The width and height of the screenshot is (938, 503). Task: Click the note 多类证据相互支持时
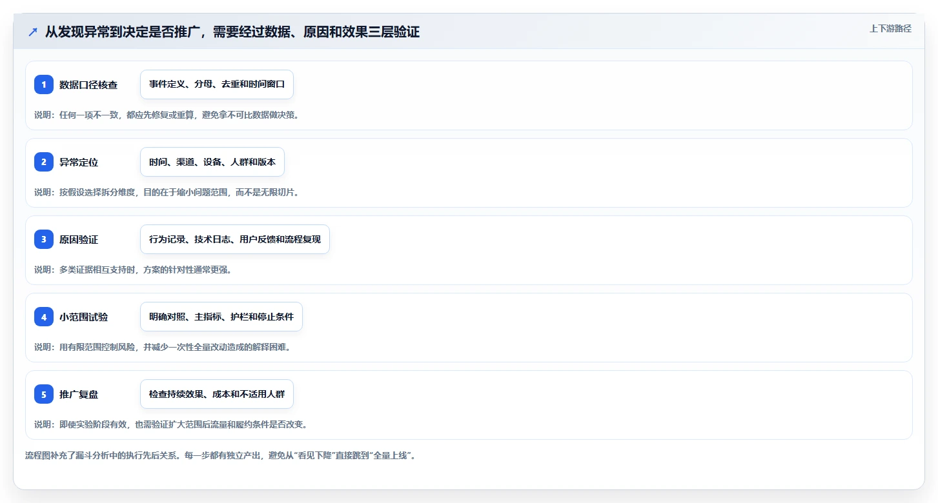click(97, 270)
